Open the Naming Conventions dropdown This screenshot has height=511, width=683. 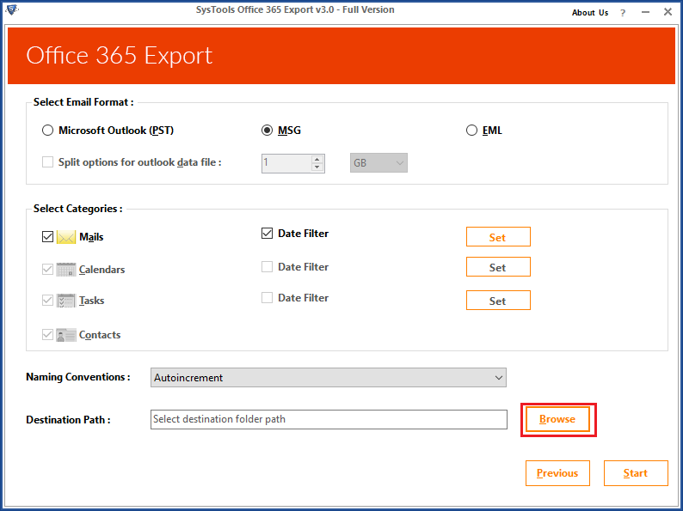pyautogui.click(x=329, y=378)
